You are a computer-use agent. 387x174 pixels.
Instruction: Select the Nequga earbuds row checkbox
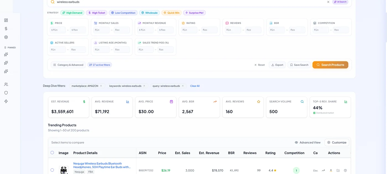pyautogui.click(x=52, y=170)
